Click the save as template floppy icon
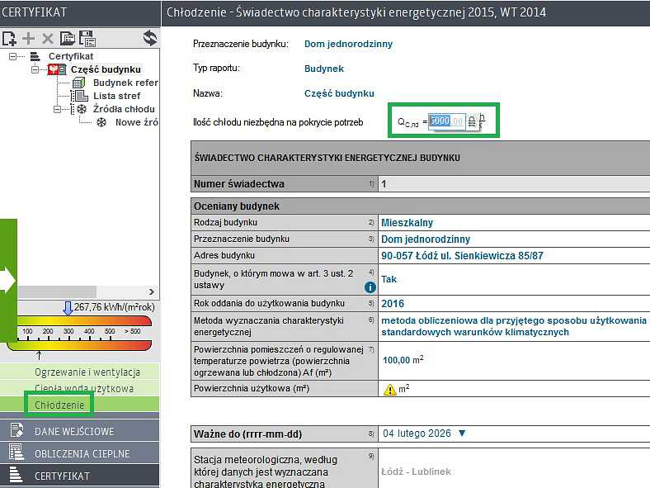650x488 pixels. pos(87,39)
